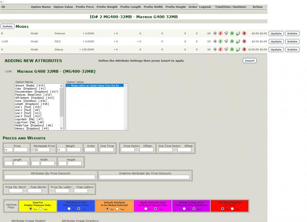Set Used For Display Purposes Only to No
Screen dimensions: 307x222
pos(31,209)
